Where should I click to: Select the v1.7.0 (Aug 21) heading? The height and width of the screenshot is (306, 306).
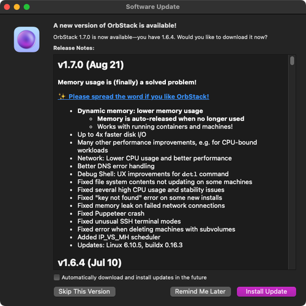pyautogui.click(x=91, y=65)
